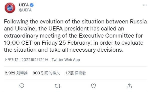The height and width of the screenshot is (92, 150).
Task: Open the 903 引用的推文 quote tweets
Action: click(46, 73)
